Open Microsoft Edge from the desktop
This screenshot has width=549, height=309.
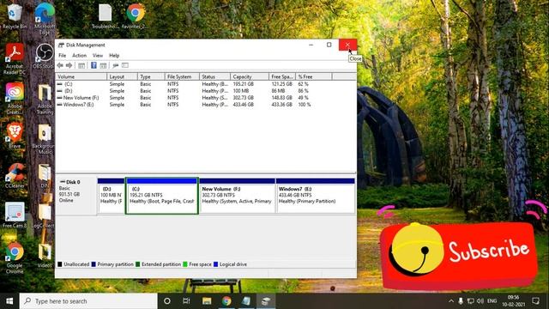click(45, 19)
